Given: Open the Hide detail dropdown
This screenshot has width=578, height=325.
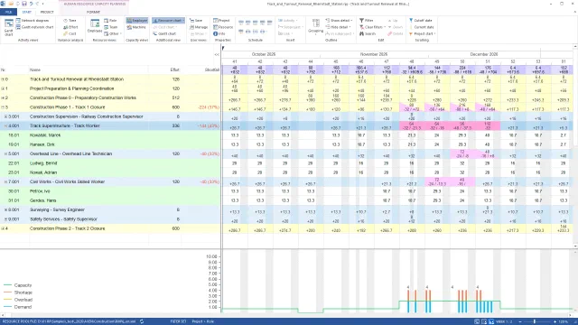Looking at the screenshot, I should pos(337,27).
